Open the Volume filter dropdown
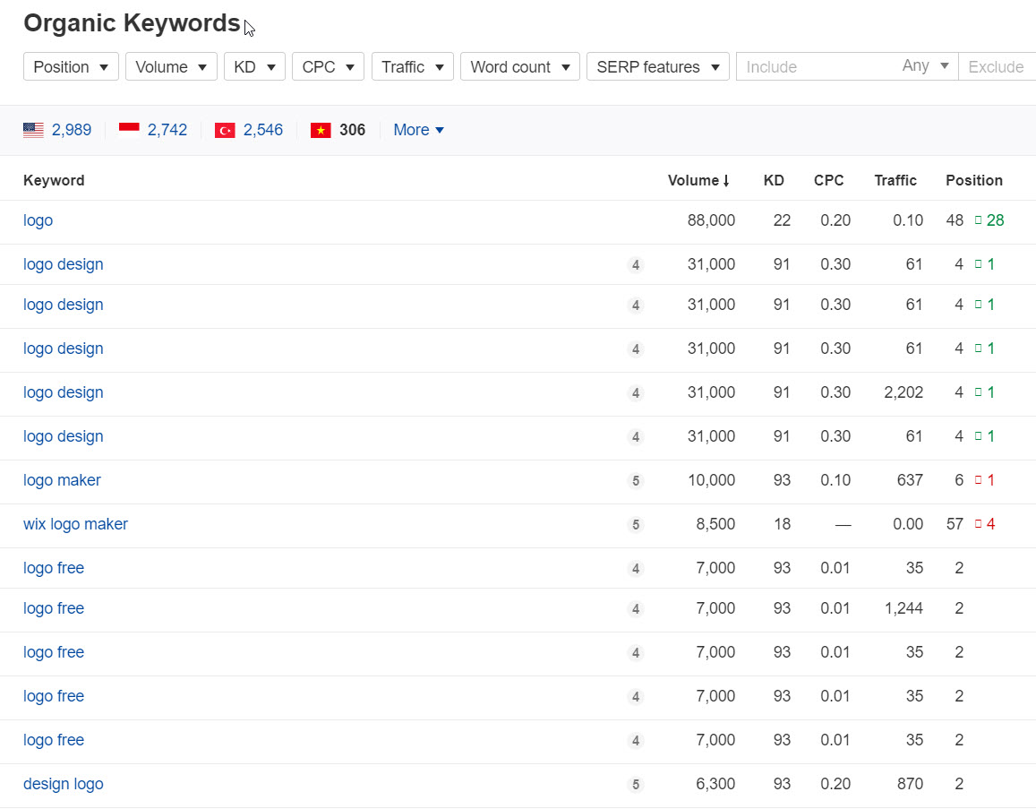Viewport: 1036px width, 809px height. [171, 67]
